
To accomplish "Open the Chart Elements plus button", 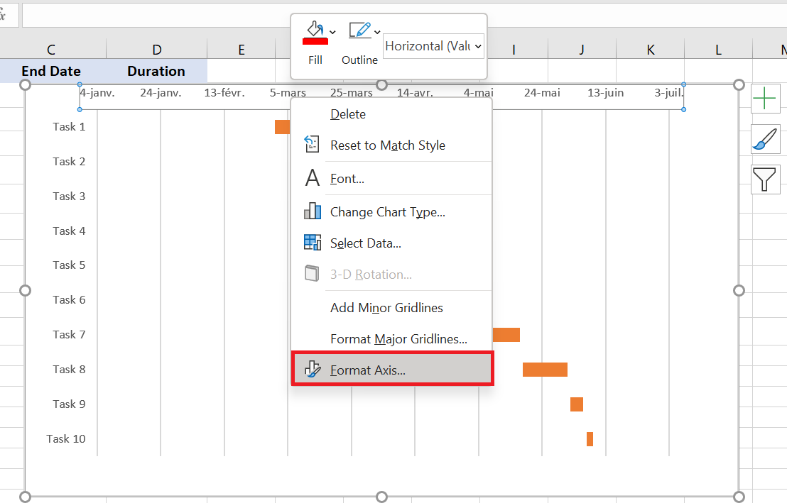I will coord(765,99).
